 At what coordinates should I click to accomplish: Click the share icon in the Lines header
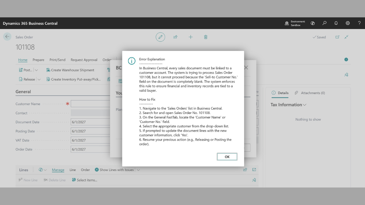[245, 170]
